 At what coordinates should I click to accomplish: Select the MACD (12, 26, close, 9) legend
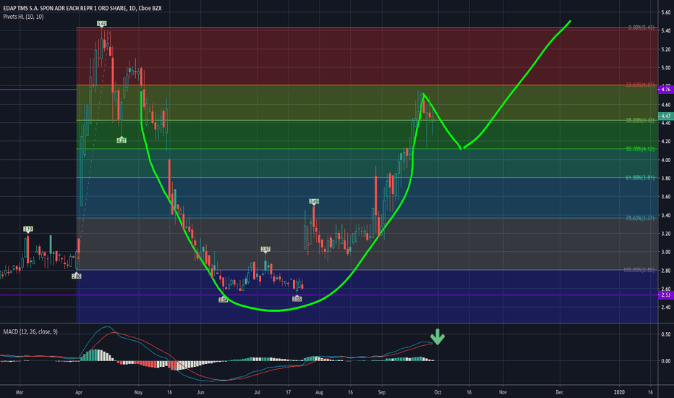click(30, 331)
